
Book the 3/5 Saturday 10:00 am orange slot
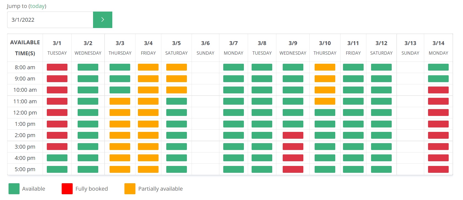click(x=176, y=90)
